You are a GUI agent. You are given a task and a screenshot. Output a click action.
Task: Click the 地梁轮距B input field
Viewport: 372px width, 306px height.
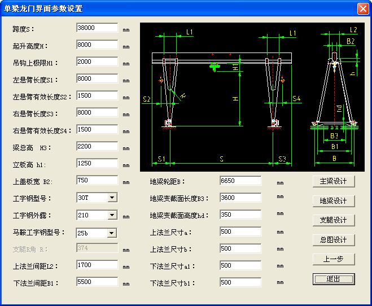(240, 181)
